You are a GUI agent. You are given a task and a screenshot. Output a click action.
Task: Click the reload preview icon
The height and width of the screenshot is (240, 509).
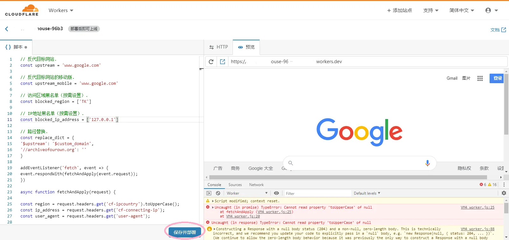coord(211,62)
